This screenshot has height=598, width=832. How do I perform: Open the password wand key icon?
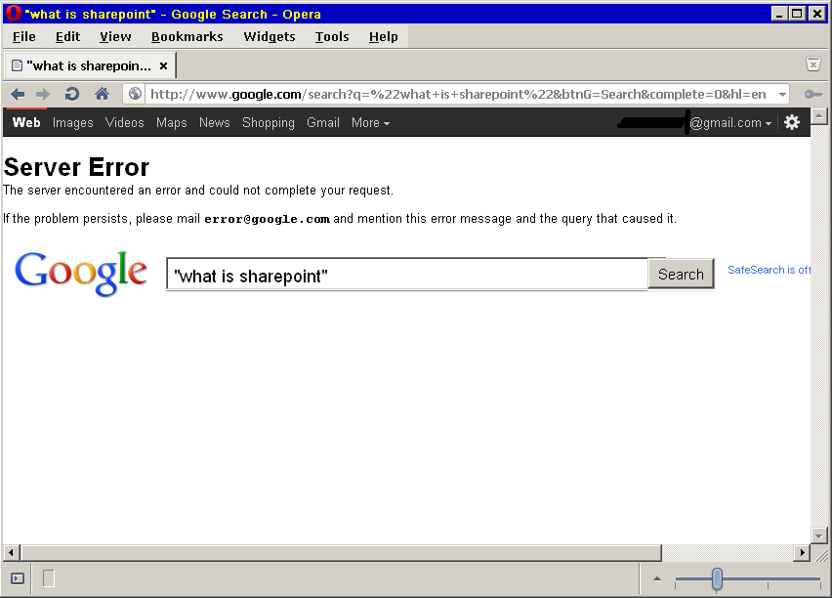(812, 95)
